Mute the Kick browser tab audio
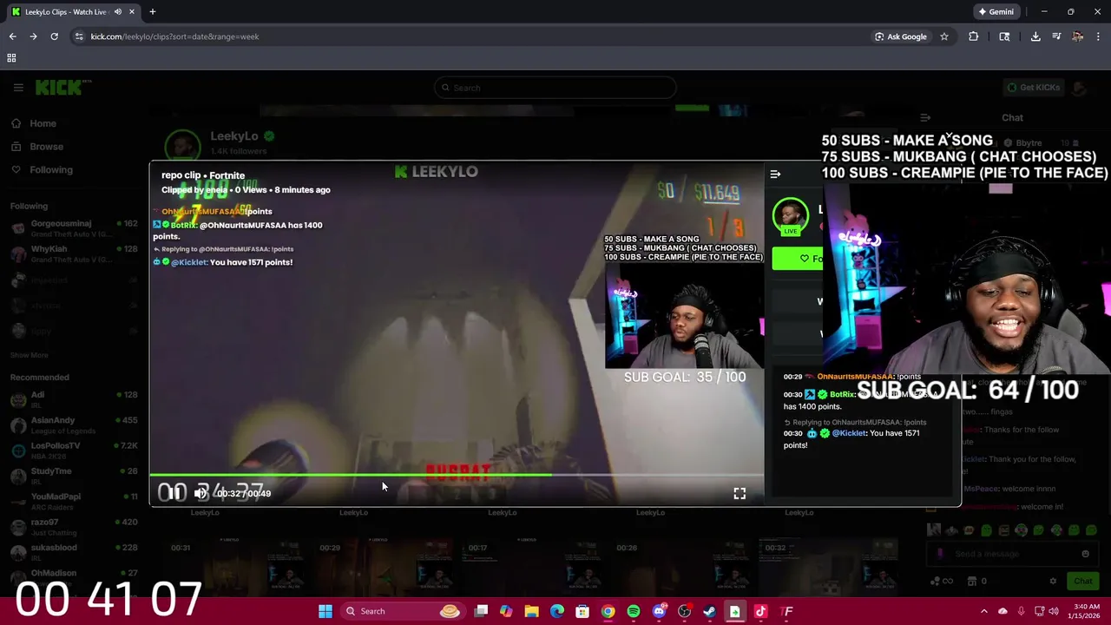The image size is (1111, 625). (118, 12)
